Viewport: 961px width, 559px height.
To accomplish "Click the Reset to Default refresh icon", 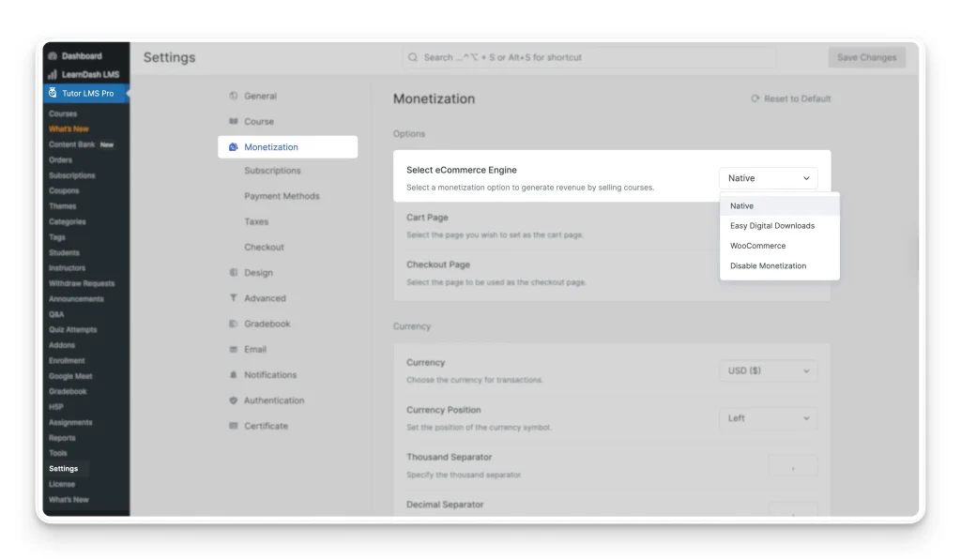I will tap(755, 98).
